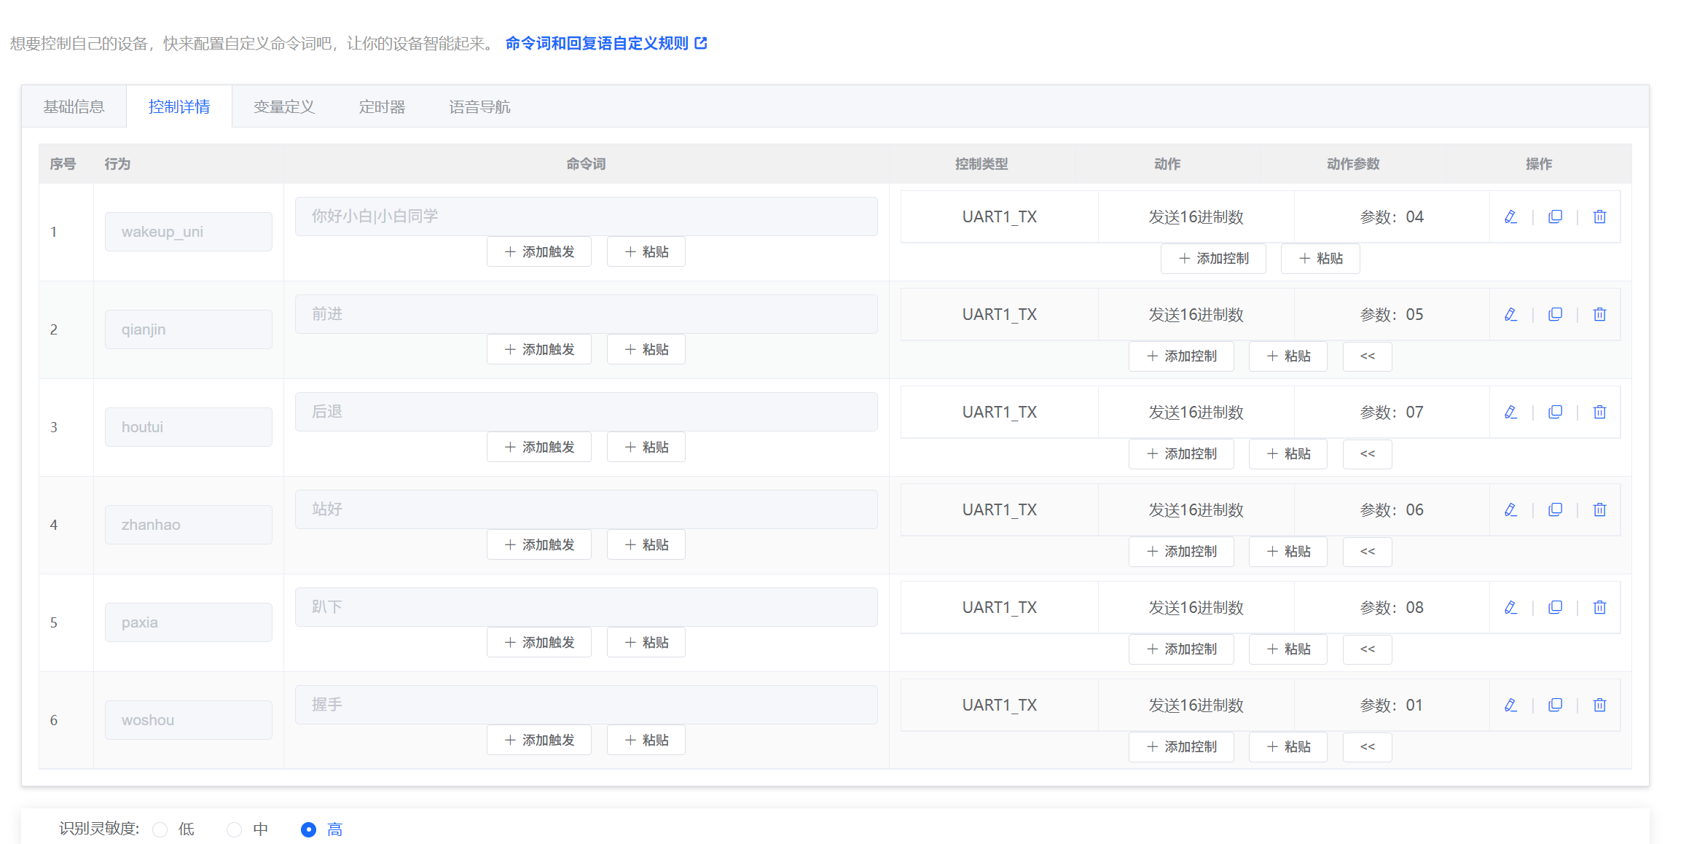
Task: Click the trash icon for the houtui row
Action: (1599, 412)
